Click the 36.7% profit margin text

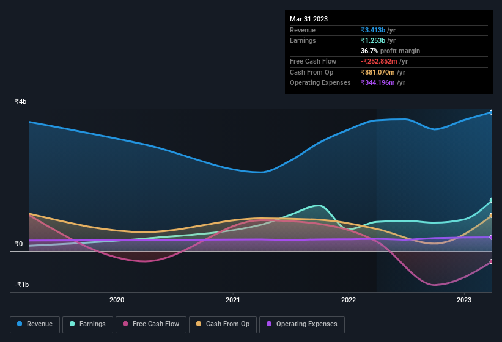(390, 51)
